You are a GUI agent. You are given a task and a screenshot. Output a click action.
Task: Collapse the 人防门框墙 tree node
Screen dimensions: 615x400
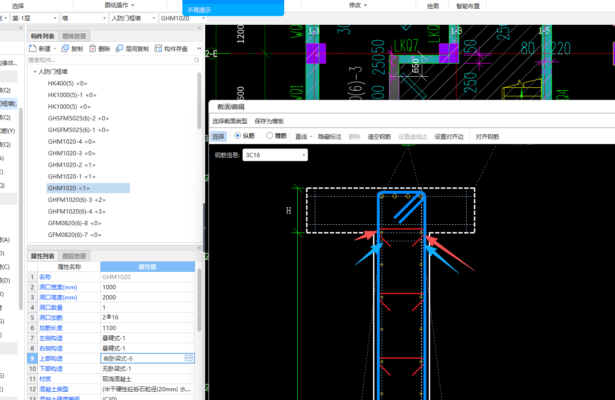[x=35, y=72]
